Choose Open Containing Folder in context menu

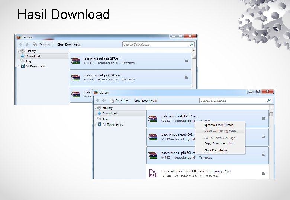(x=220, y=131)
